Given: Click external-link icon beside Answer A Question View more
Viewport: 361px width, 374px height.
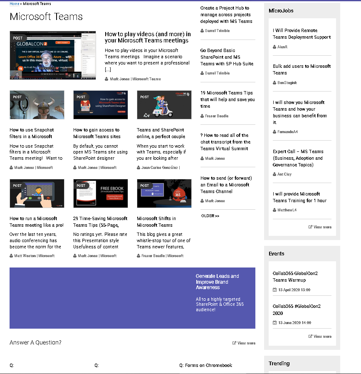Looking at the screenshot, I should tap(234, 343).
